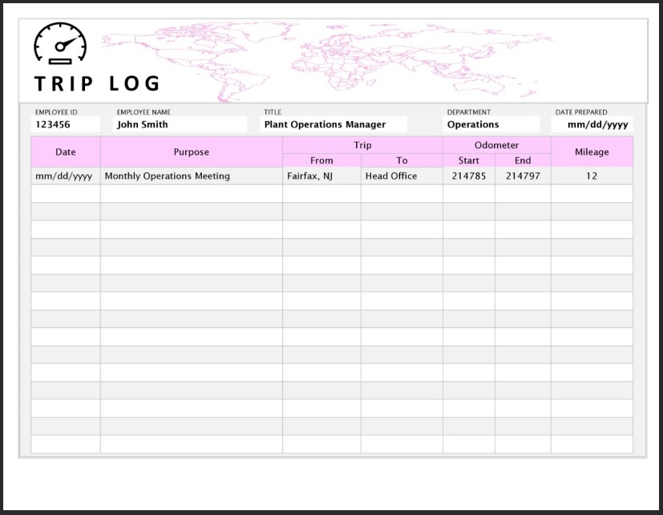Click the To subheader under Trip

402,160
